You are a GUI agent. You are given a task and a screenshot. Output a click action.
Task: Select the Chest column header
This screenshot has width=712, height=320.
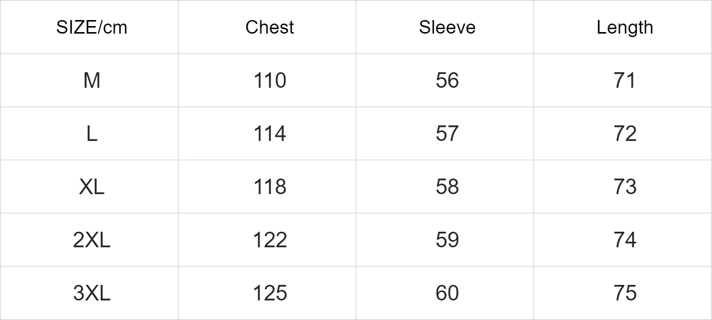pyautogui.click(x=270, y=27)
